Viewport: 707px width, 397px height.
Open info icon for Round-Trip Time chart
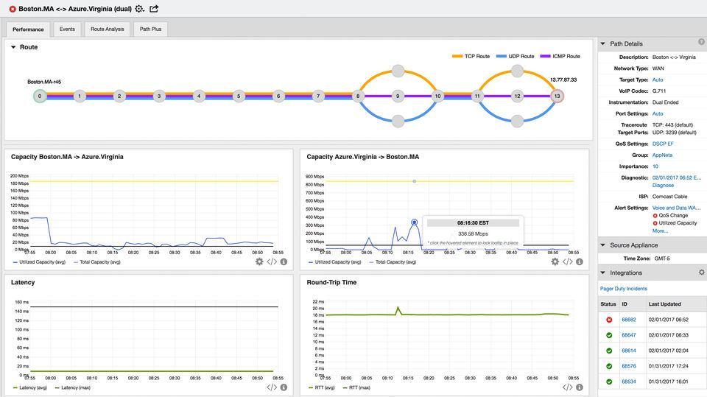[x=580, y=387]
